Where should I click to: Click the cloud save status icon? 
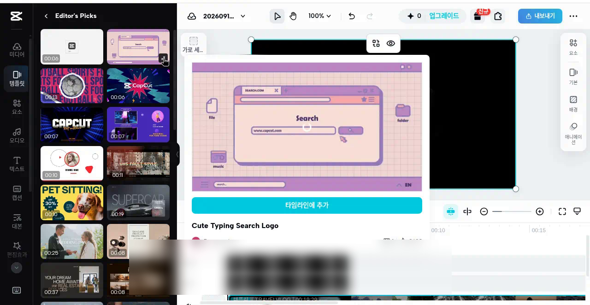(x=192, y=16)
